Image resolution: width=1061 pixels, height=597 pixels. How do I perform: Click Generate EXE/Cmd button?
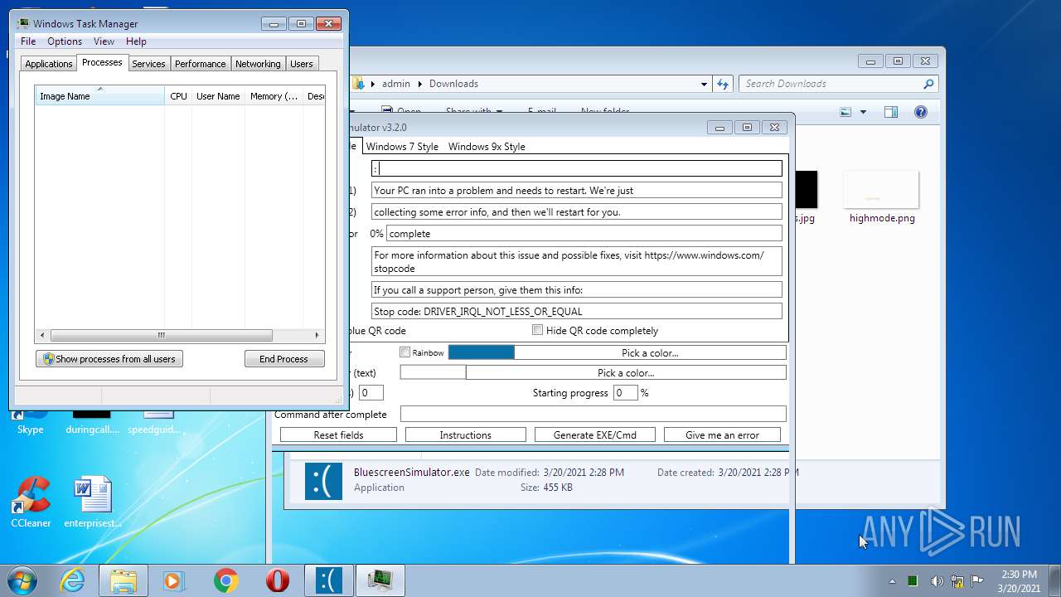[x=595, y=434]
